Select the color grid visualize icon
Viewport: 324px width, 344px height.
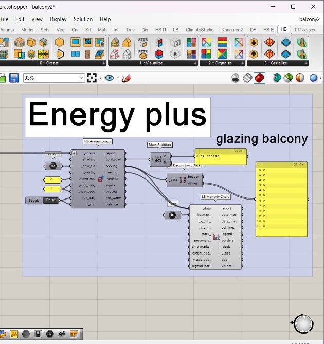(191, 42)
